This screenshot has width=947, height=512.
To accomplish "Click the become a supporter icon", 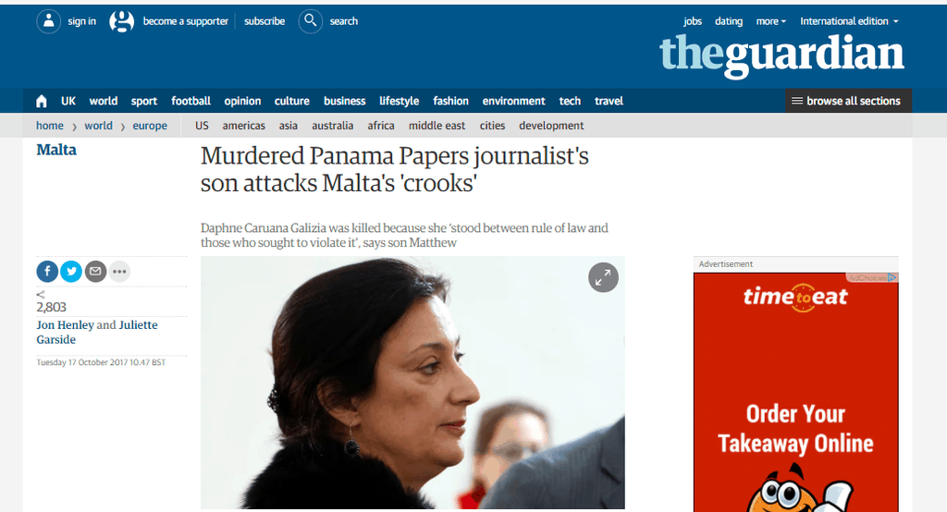I will click(x=121, y=21).
